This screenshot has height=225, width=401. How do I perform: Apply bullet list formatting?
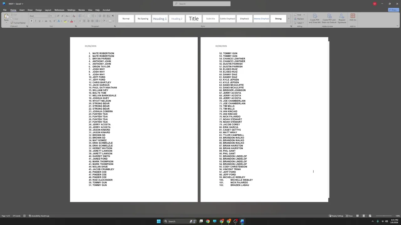pyautogui.click(x=80, y=16)
